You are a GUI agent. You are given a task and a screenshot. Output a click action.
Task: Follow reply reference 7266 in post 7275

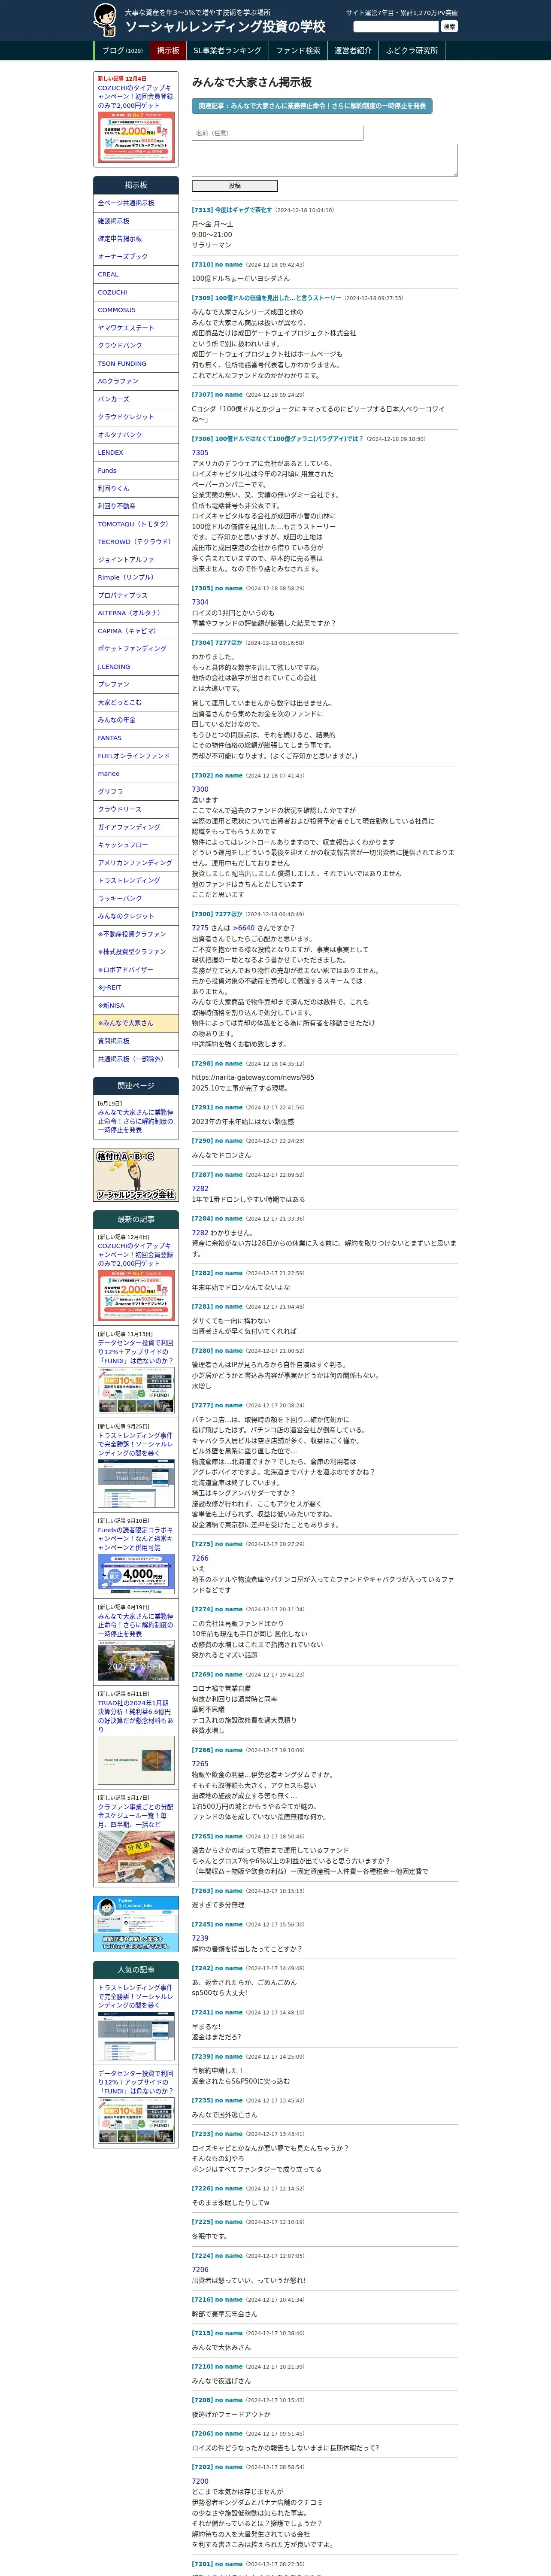pyautogui.click(x=200, y=1558)
